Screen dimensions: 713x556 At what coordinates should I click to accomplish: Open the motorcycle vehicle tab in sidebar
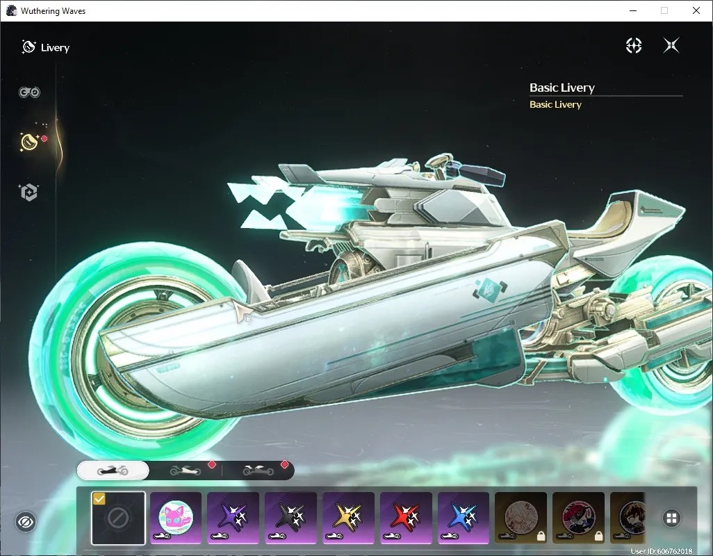click(x=29, y=92)
